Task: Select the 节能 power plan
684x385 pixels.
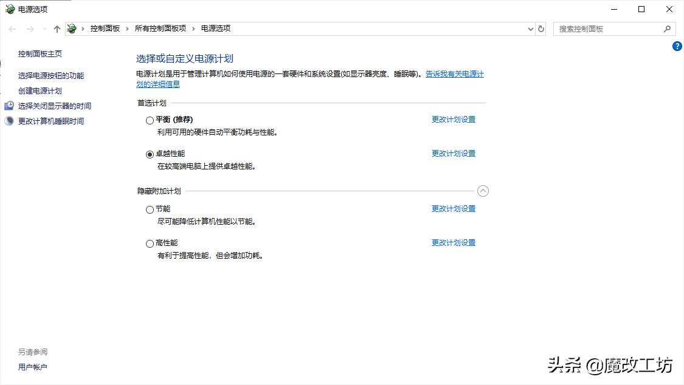Action: click(x=150, y=209)
